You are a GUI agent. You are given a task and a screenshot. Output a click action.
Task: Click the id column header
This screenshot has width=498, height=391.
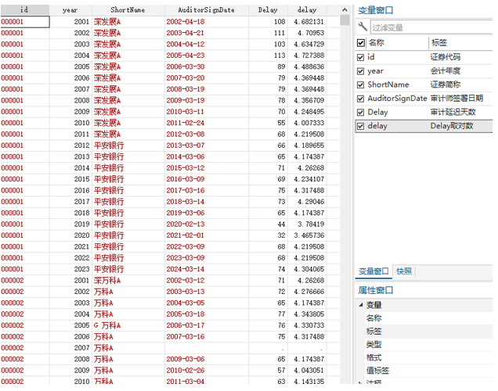pyautogui.click(x=25, y=10)
